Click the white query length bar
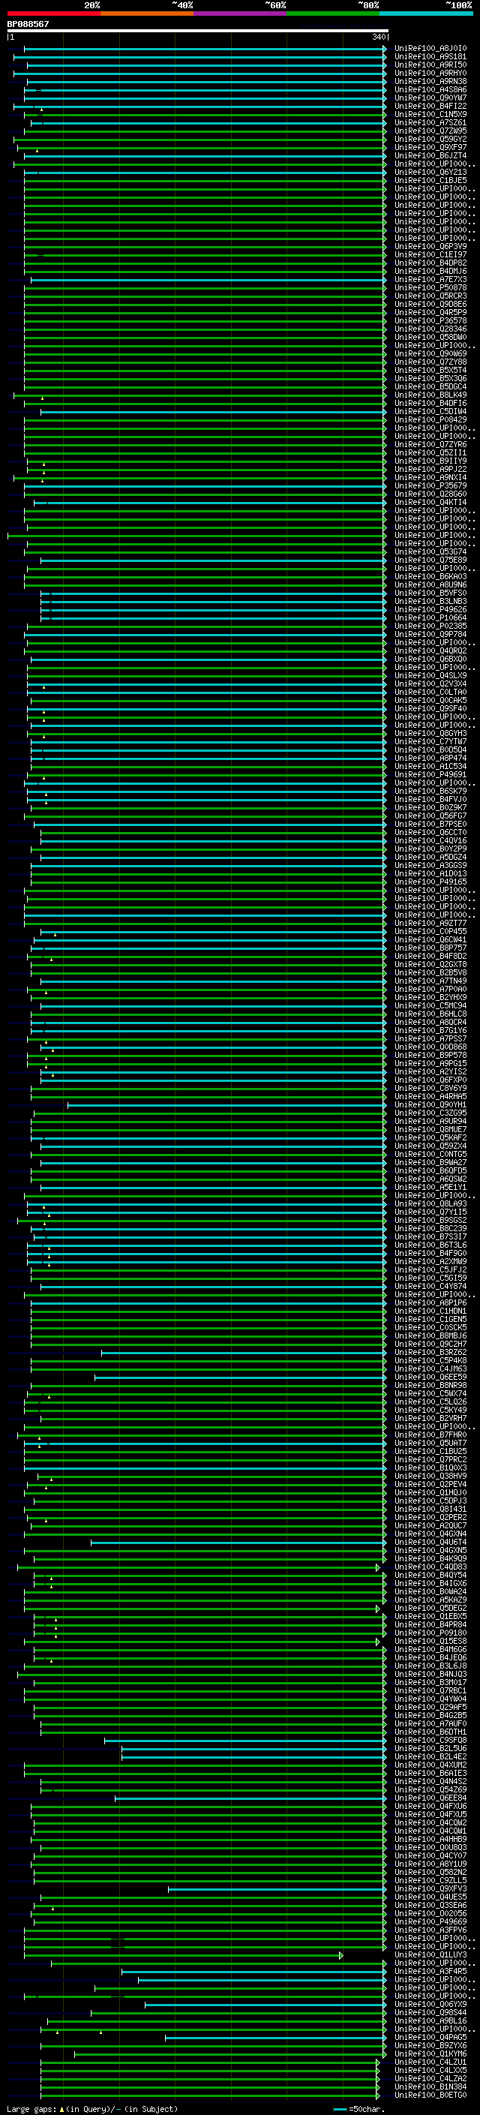Viewport: 480px width, 2115px height. 197,30
